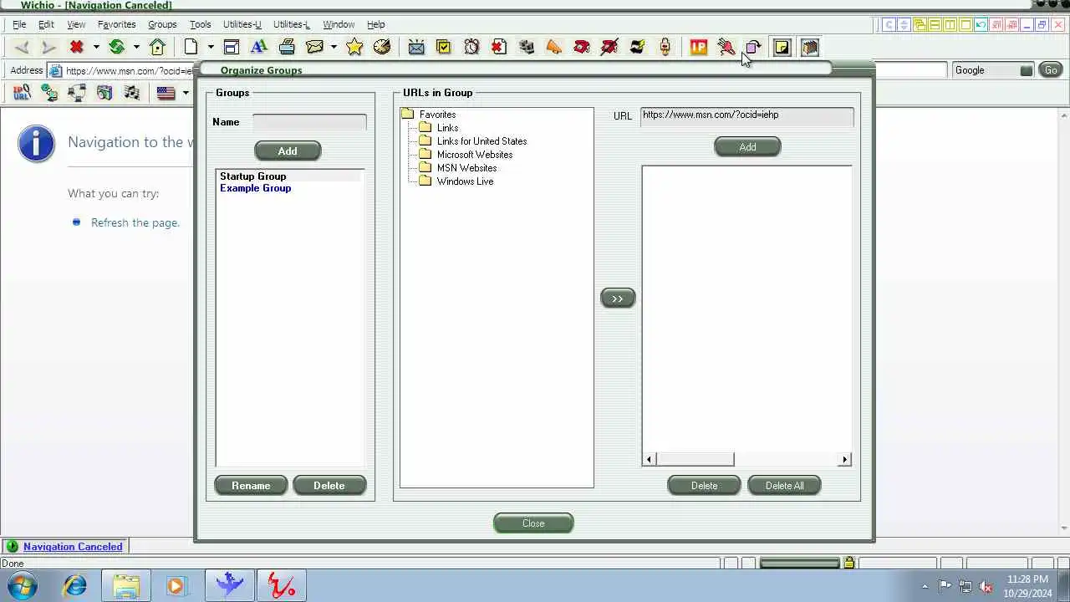Click the blank New page icon

point(191,48)
